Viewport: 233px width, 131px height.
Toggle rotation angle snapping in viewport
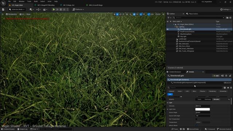pyautogui.click(x=141, y=14)
